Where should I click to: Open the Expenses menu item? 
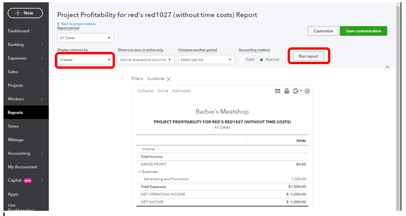[17, 58]
